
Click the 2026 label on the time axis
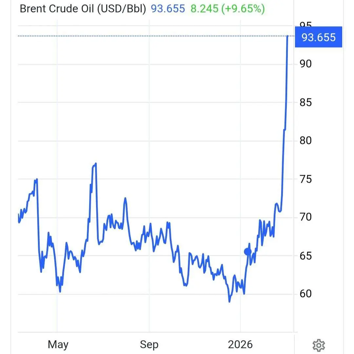click(241, 344)
